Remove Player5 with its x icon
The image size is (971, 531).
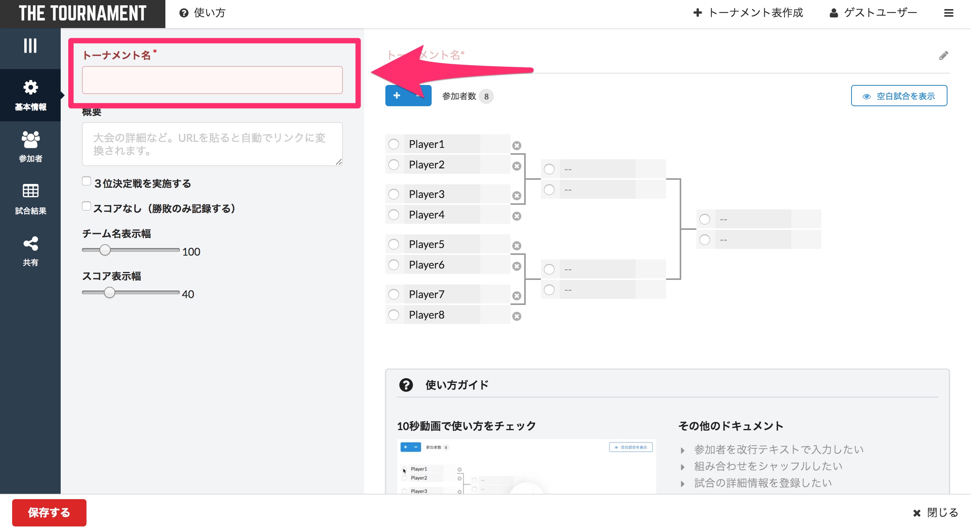(517, 246)
